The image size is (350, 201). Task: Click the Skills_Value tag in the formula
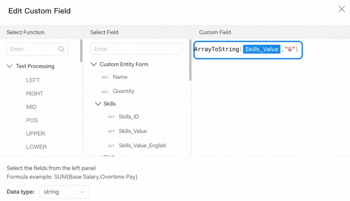(261, 49)
